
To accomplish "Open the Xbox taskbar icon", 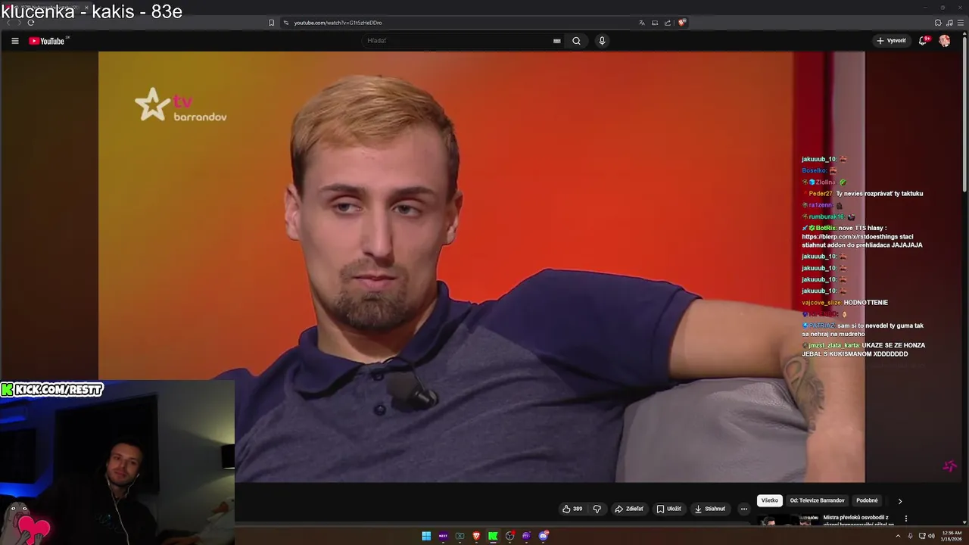I will [460, 536].
